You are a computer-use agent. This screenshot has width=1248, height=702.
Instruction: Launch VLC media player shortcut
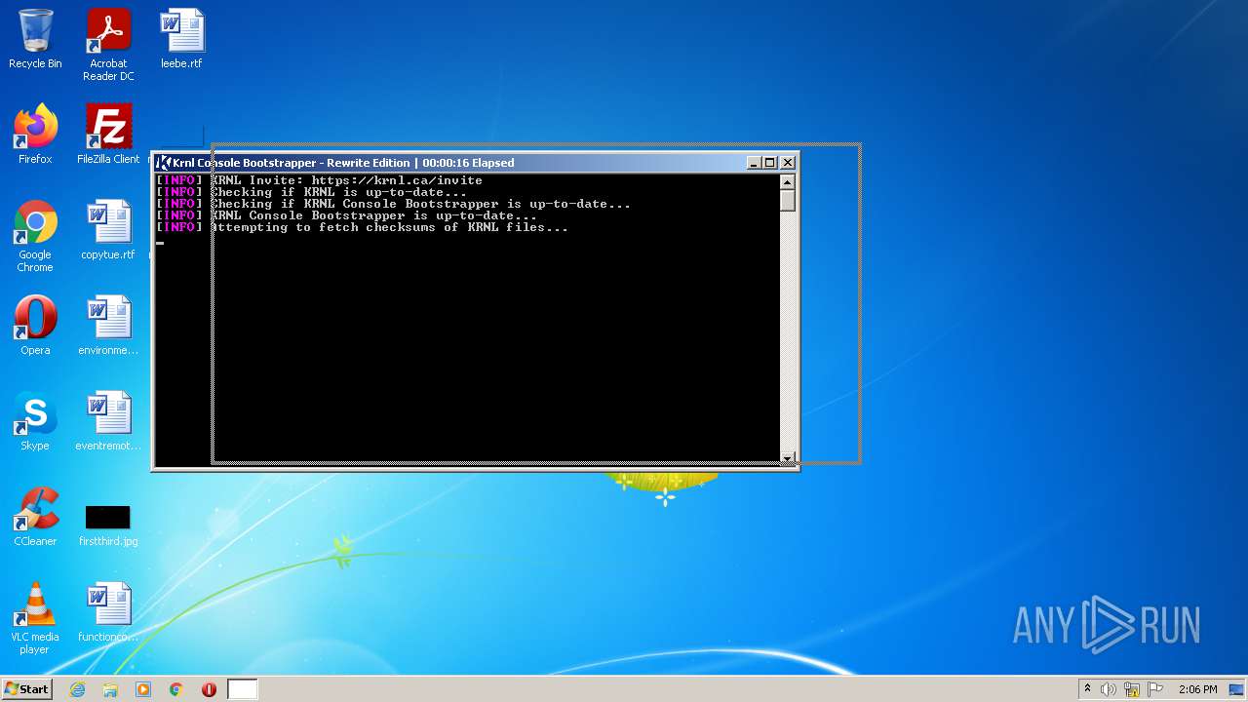click(x=35, y=618)
